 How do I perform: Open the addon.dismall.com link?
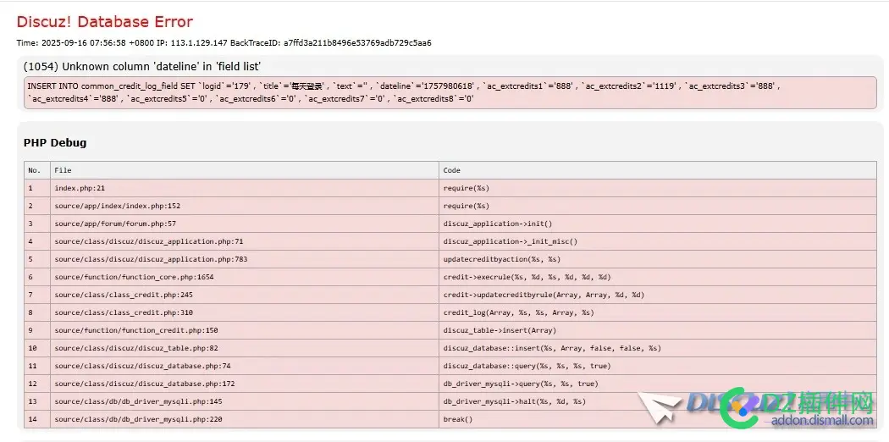click(823, 421)
